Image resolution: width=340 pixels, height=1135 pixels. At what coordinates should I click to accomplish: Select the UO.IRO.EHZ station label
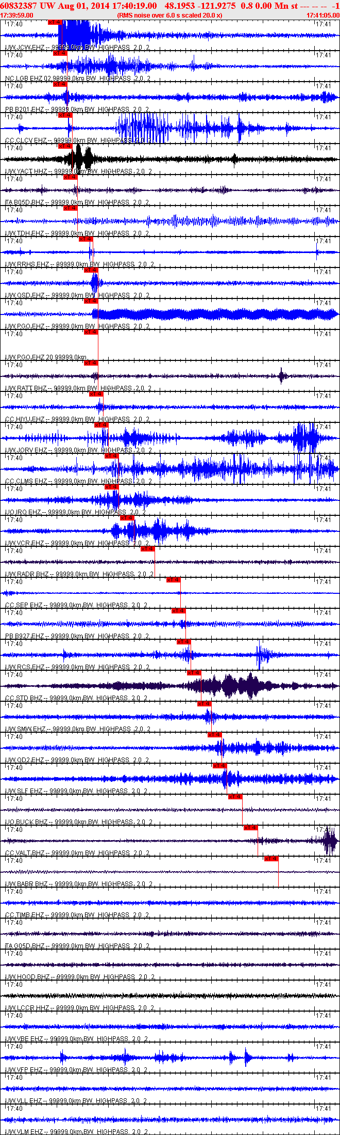coord(76,512)
